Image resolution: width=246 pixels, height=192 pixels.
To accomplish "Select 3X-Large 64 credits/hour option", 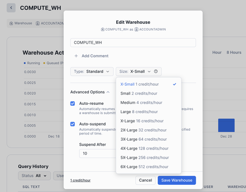I will point(148,139).
